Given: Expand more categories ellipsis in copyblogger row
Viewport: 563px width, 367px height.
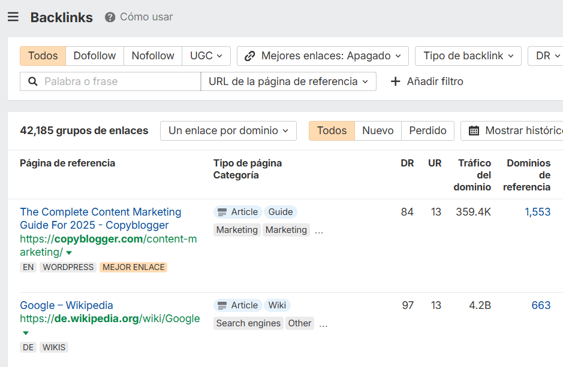Looking at the screenshot, I should point(319,232).
